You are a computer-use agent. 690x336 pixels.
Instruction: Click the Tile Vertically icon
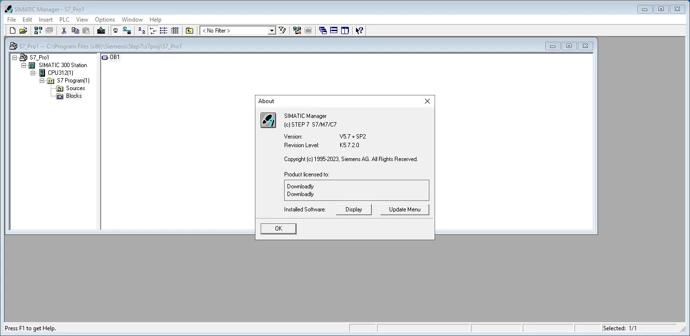point(345,31)
